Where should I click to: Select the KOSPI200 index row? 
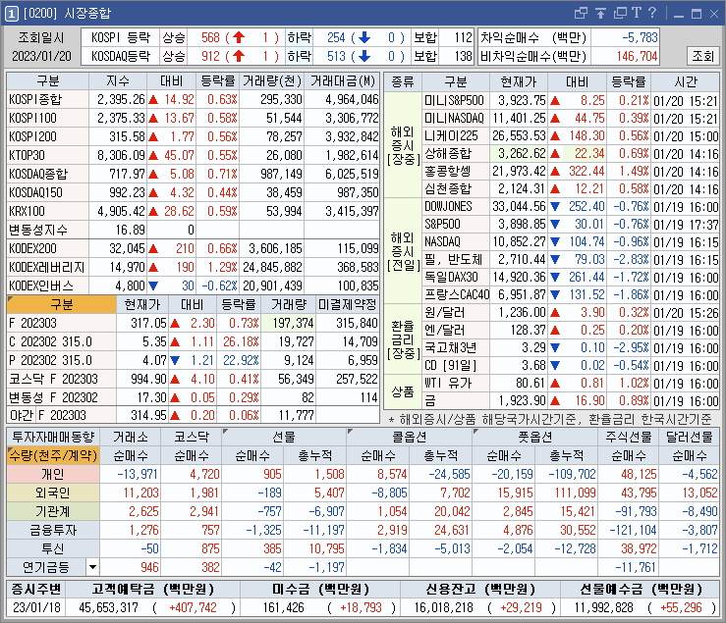coord(193,136)
